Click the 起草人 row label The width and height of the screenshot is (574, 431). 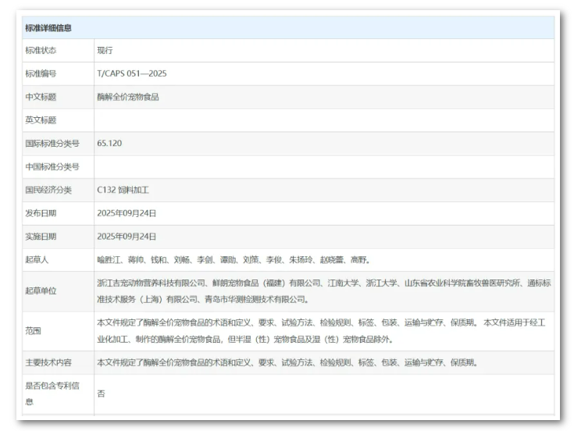coord(37,260)
